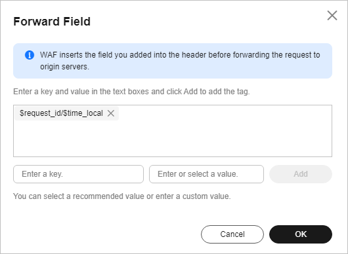
Task: Confirm with the OK button
Action: click(x=301, y=234)
